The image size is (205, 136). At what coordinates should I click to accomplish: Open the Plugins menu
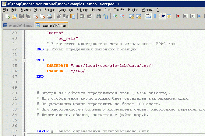(x=133, y=10)
